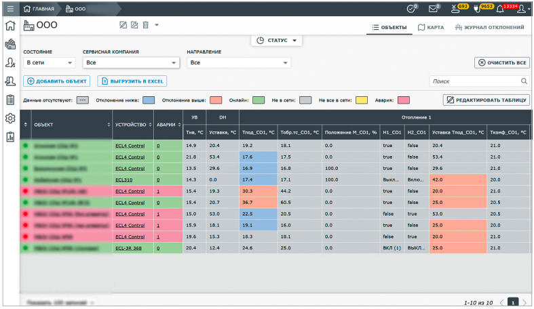Click the bell notifications icon with 13334 badge
The width and height of the screenshot is (534, 309).
(500, 9)
